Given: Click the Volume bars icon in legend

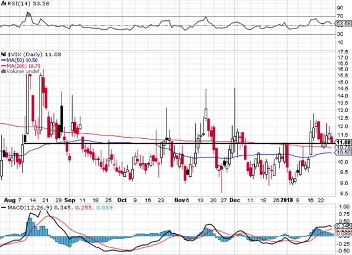Looking at the screenshot, I should tap(4, 71).
